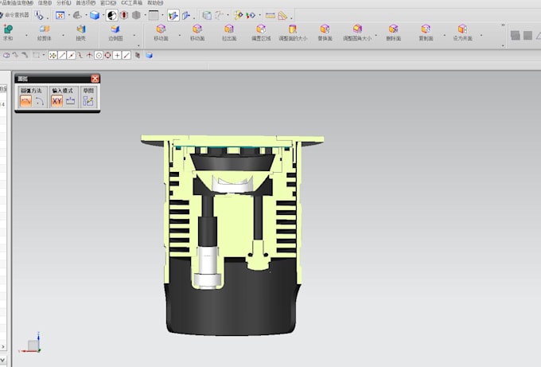
Task: Select arc by three points method
Action: tap(26, 101)
